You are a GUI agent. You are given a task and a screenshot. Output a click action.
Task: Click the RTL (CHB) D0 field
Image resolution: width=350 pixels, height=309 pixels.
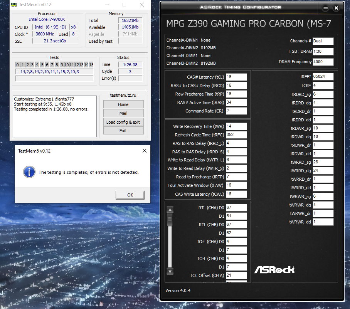pos(236,225)
